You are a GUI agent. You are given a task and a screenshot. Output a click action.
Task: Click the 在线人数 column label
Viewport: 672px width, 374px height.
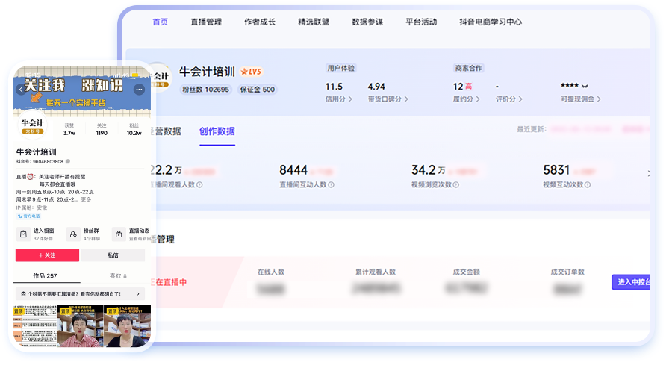[x=271, y=272]
